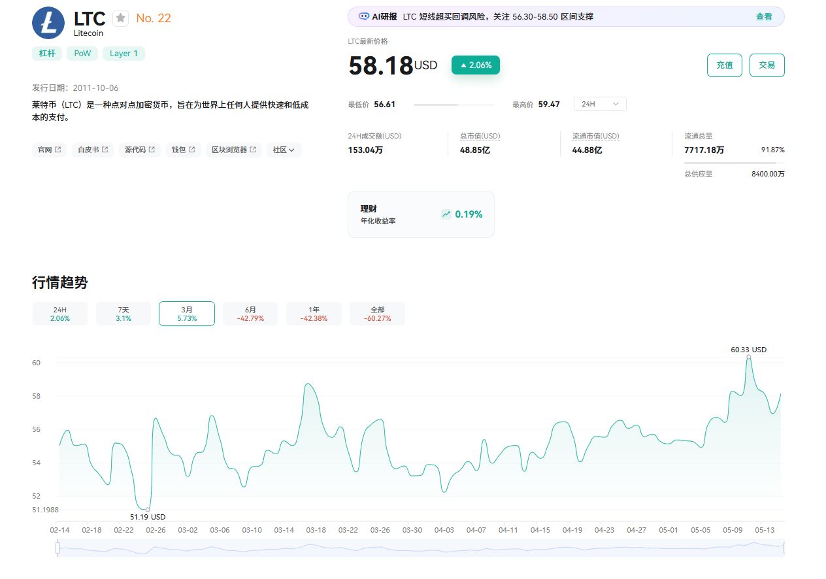Screen dimensions: 826x579
Task: Click the right handle of chart range slider
Action: pyautogui.click(x=784, y=548)
